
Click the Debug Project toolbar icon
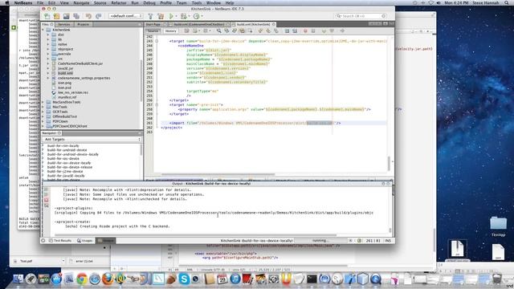click(184, 16)
